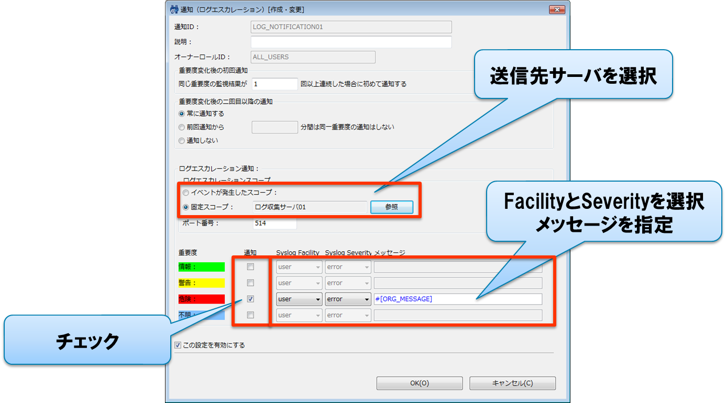Confirm with the OK(O) button

[x=420, y=383]
